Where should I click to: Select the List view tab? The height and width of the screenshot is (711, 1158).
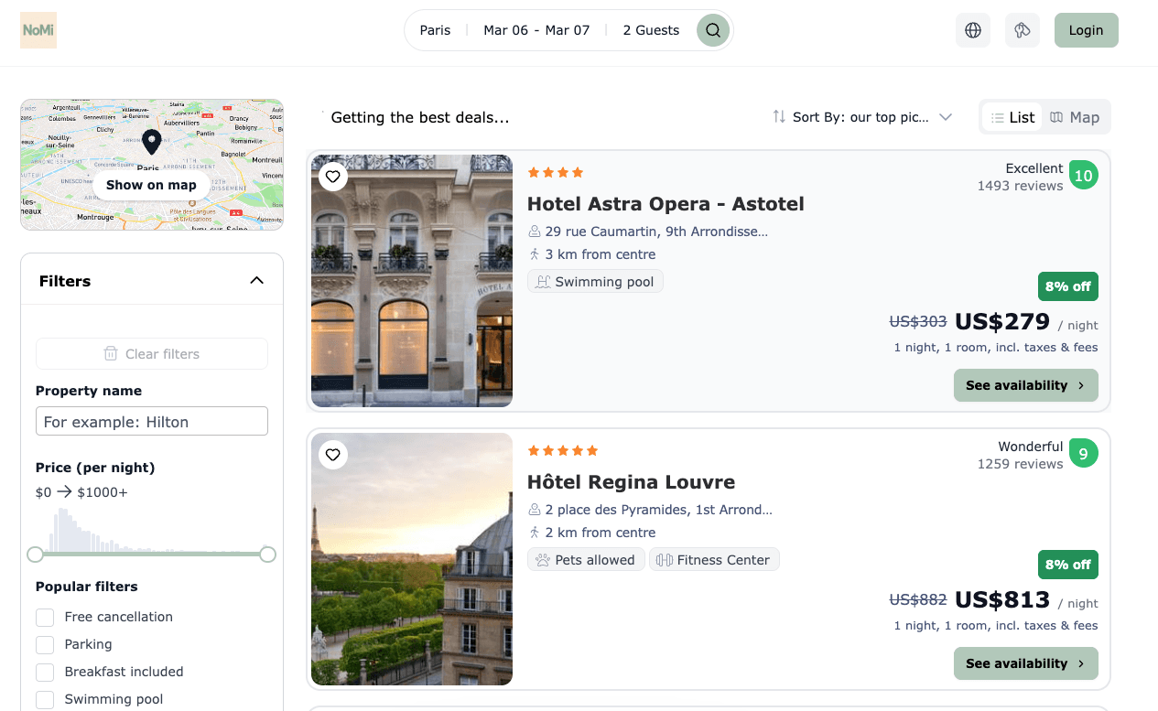pos(1012,117)
